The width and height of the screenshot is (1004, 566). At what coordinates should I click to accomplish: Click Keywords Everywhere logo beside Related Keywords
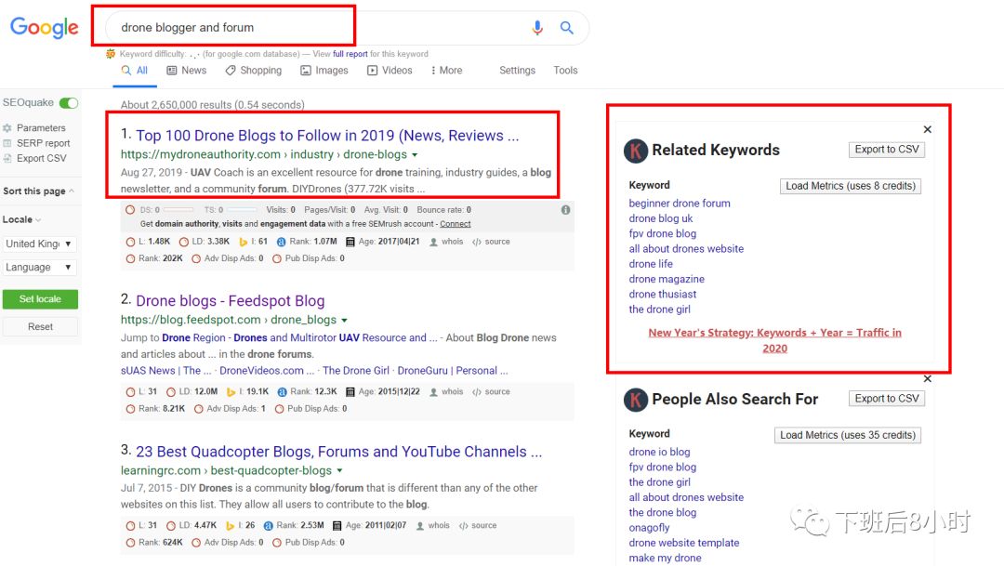tap(635, 151)
